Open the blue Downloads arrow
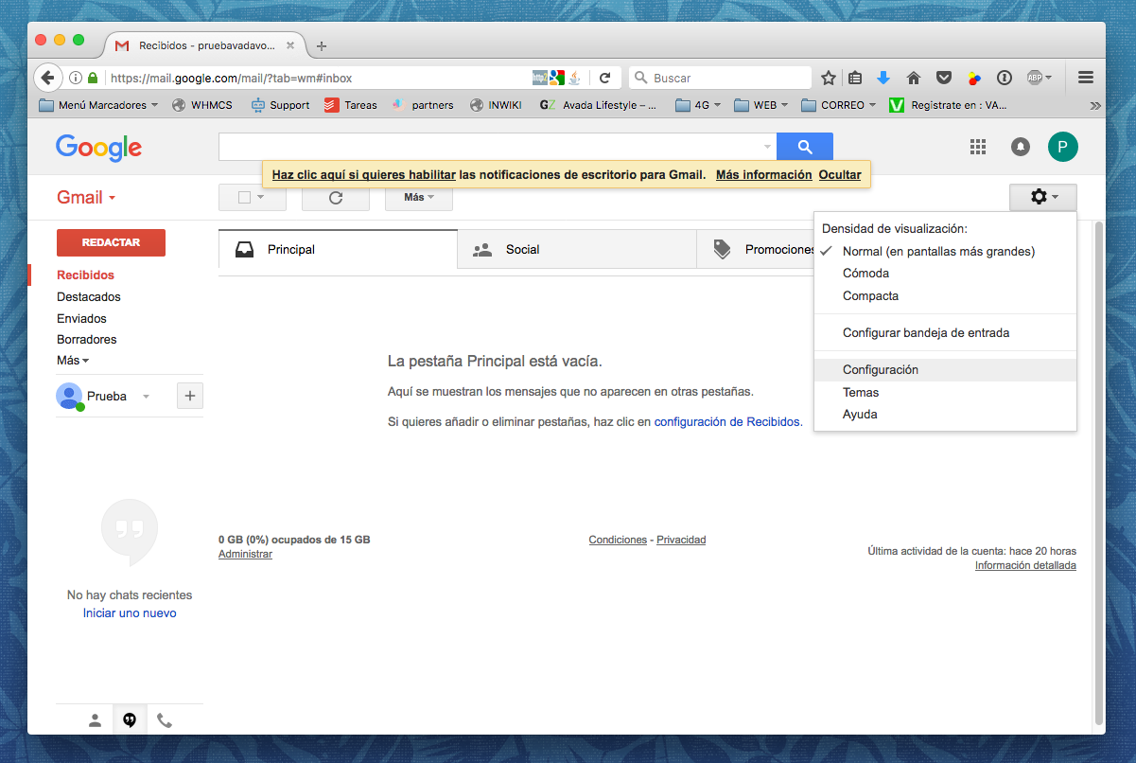 coord(883,78)
